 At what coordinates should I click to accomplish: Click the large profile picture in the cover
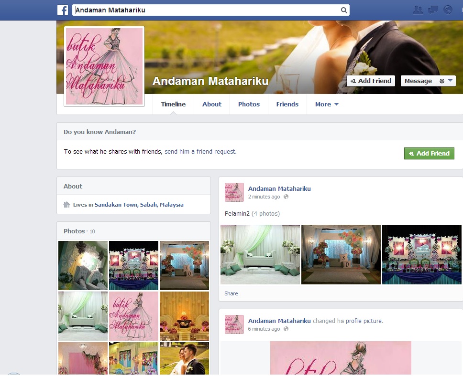(104, 66)
